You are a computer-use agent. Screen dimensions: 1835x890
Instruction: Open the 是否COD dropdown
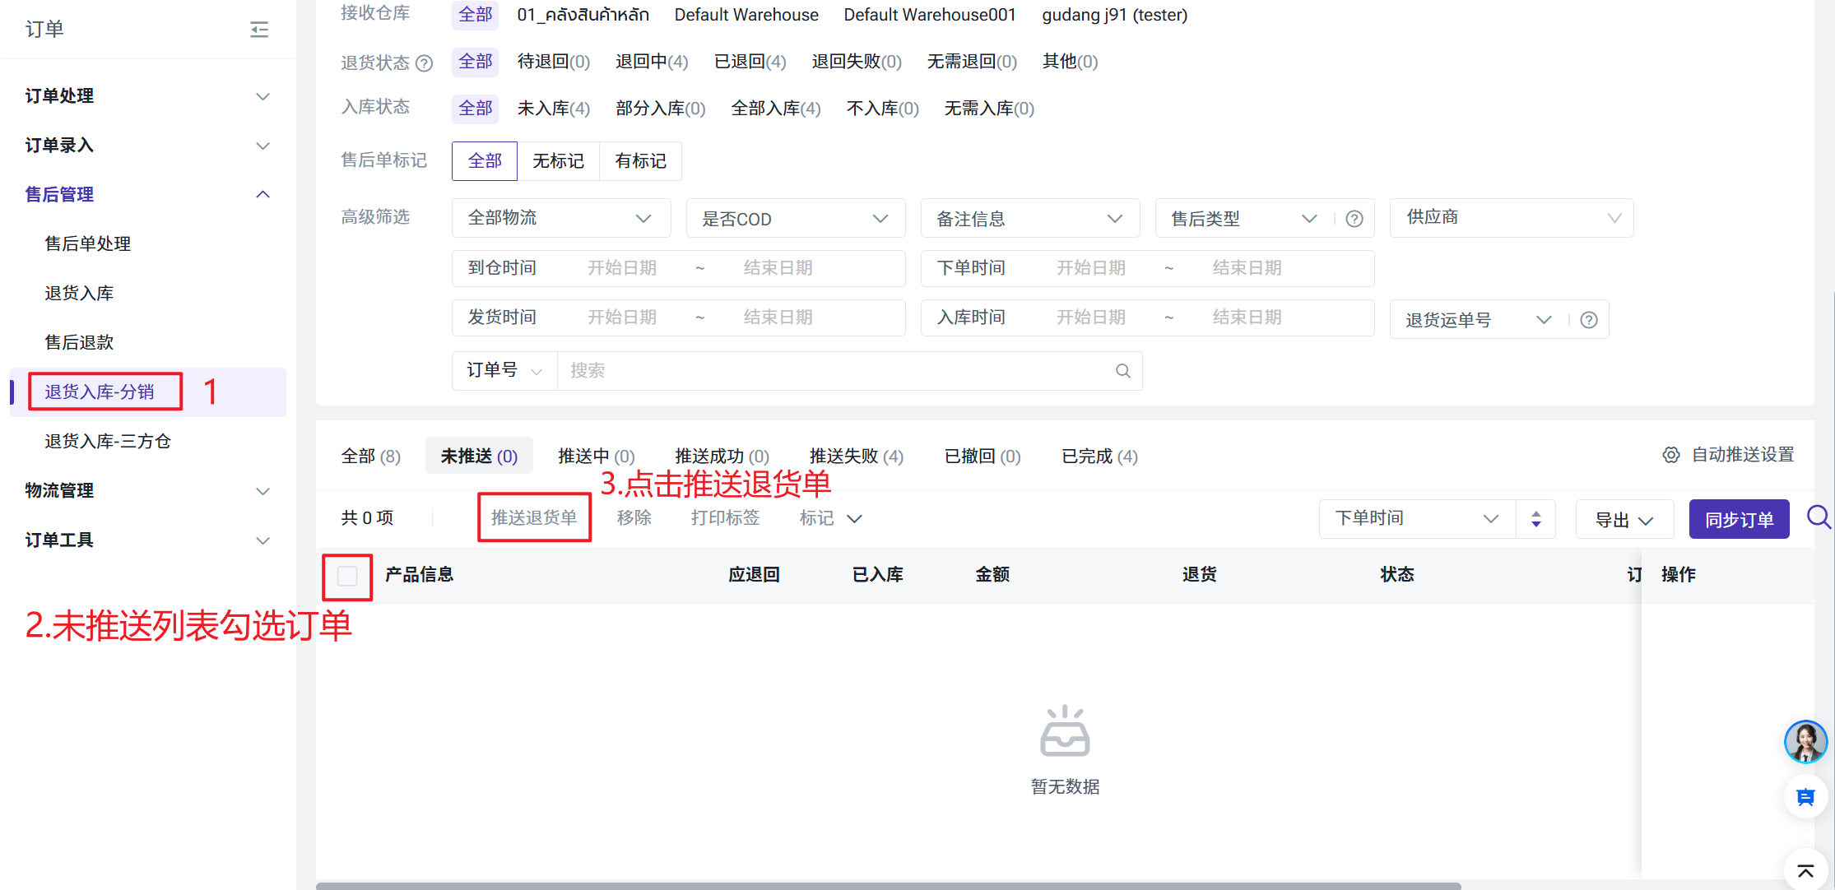tap(795, 219)
